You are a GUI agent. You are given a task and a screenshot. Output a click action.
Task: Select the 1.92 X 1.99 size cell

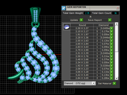tap(82, 66)
